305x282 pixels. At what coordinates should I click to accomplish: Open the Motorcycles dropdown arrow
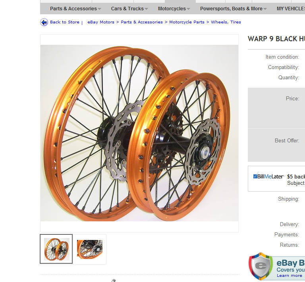coord(188,9)
